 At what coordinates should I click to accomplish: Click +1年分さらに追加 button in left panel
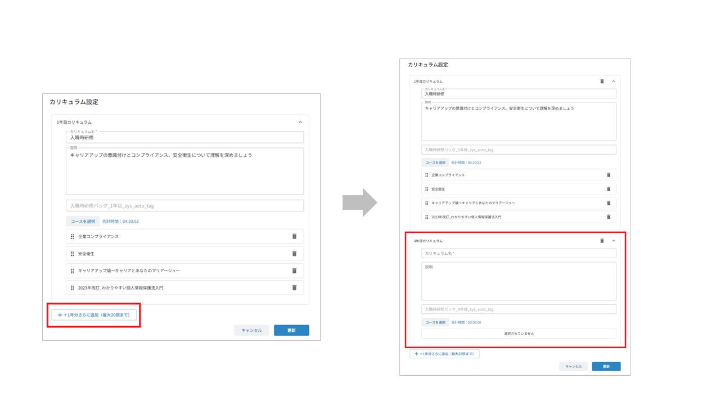[x=94, y=315]
